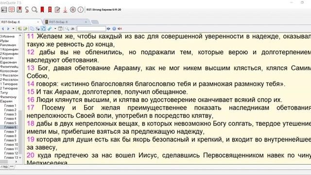Select Филимону in book list

point(8,97)
